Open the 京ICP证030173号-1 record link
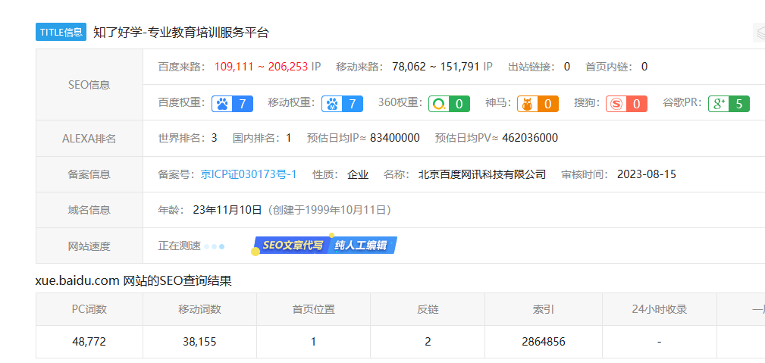 pyautogui.click(x=249, y=174)
